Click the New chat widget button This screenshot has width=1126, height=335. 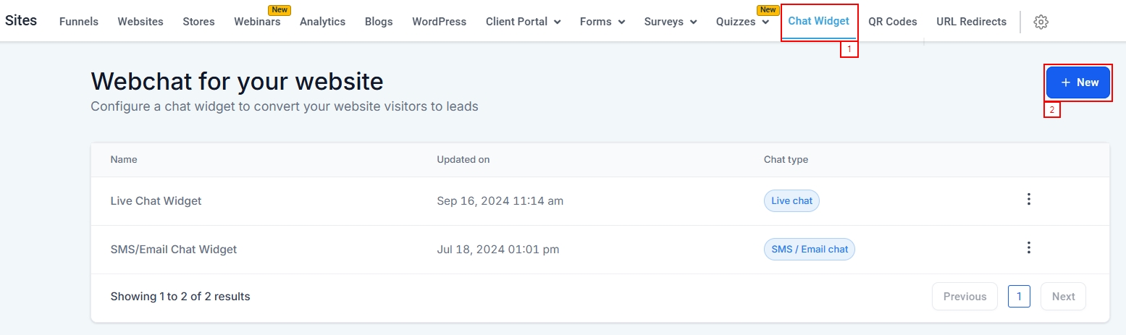coord(1078,82)
